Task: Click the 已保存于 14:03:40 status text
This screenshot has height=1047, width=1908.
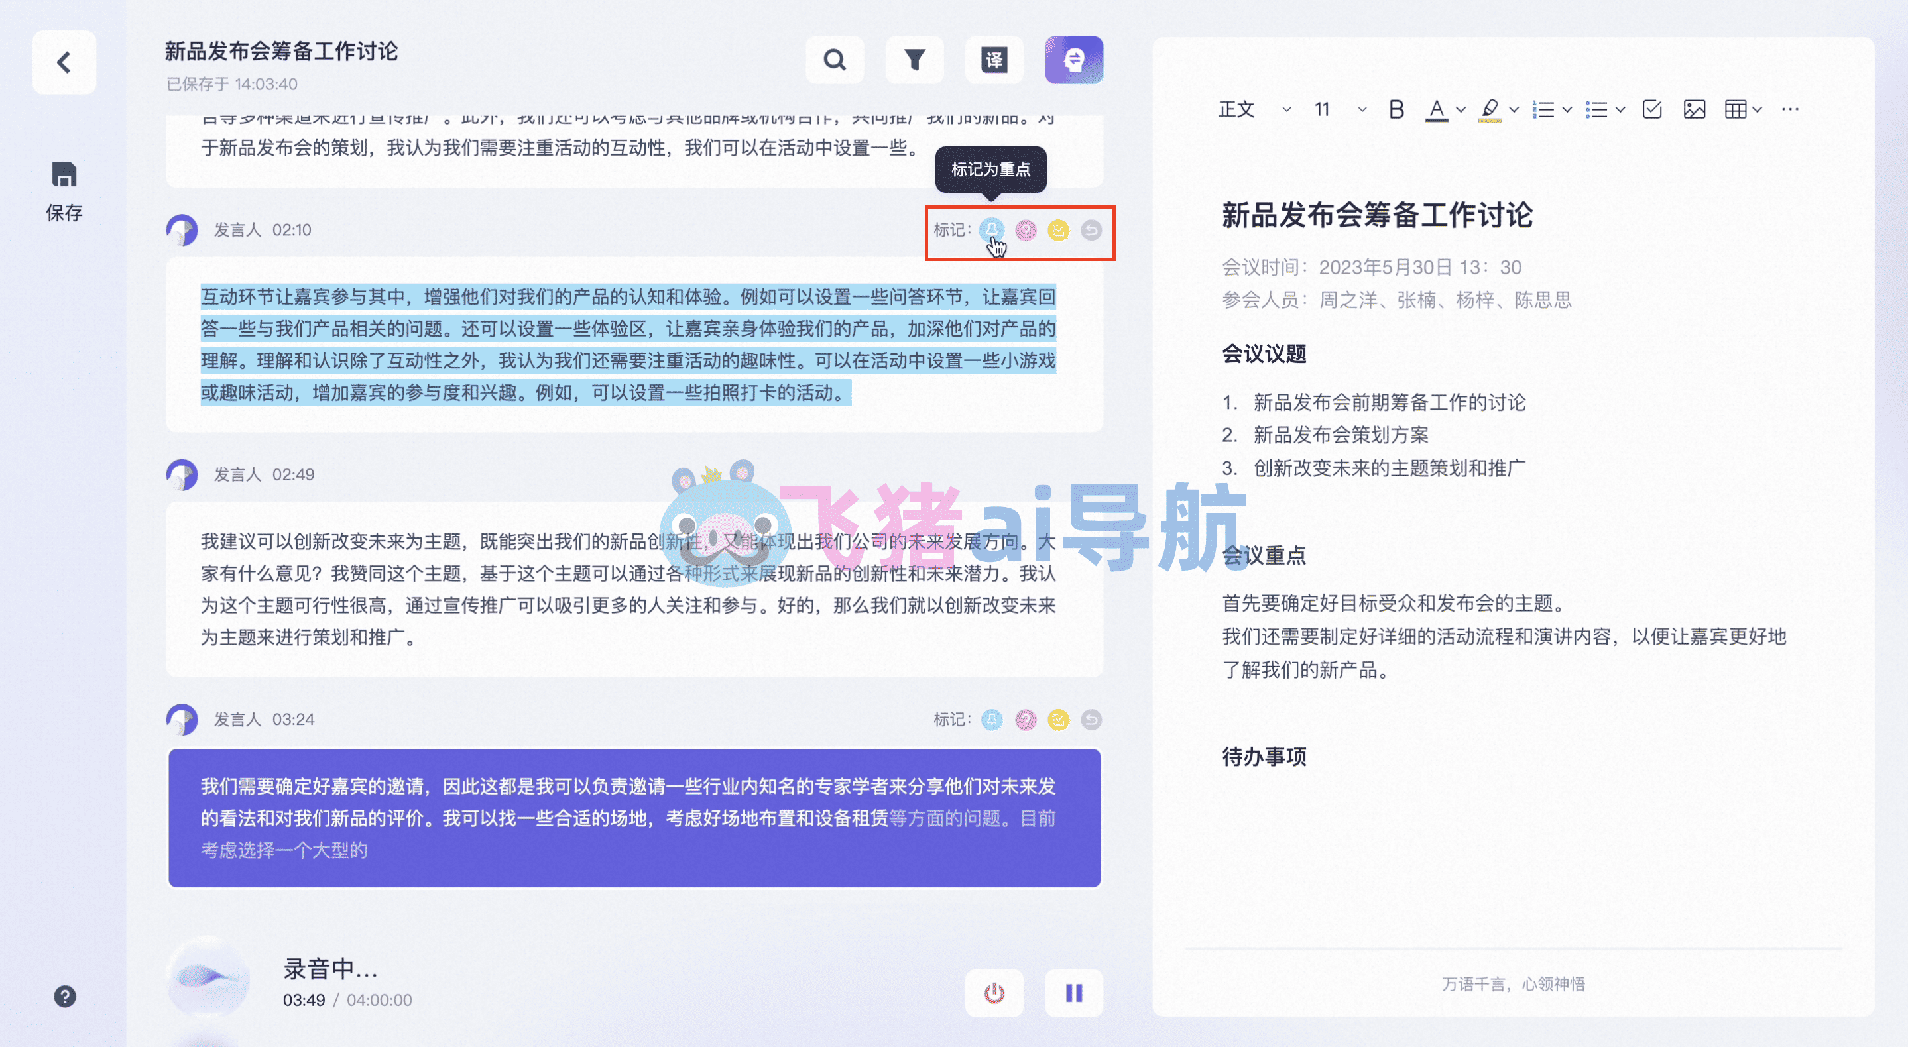Action: [x=232, y=84]
